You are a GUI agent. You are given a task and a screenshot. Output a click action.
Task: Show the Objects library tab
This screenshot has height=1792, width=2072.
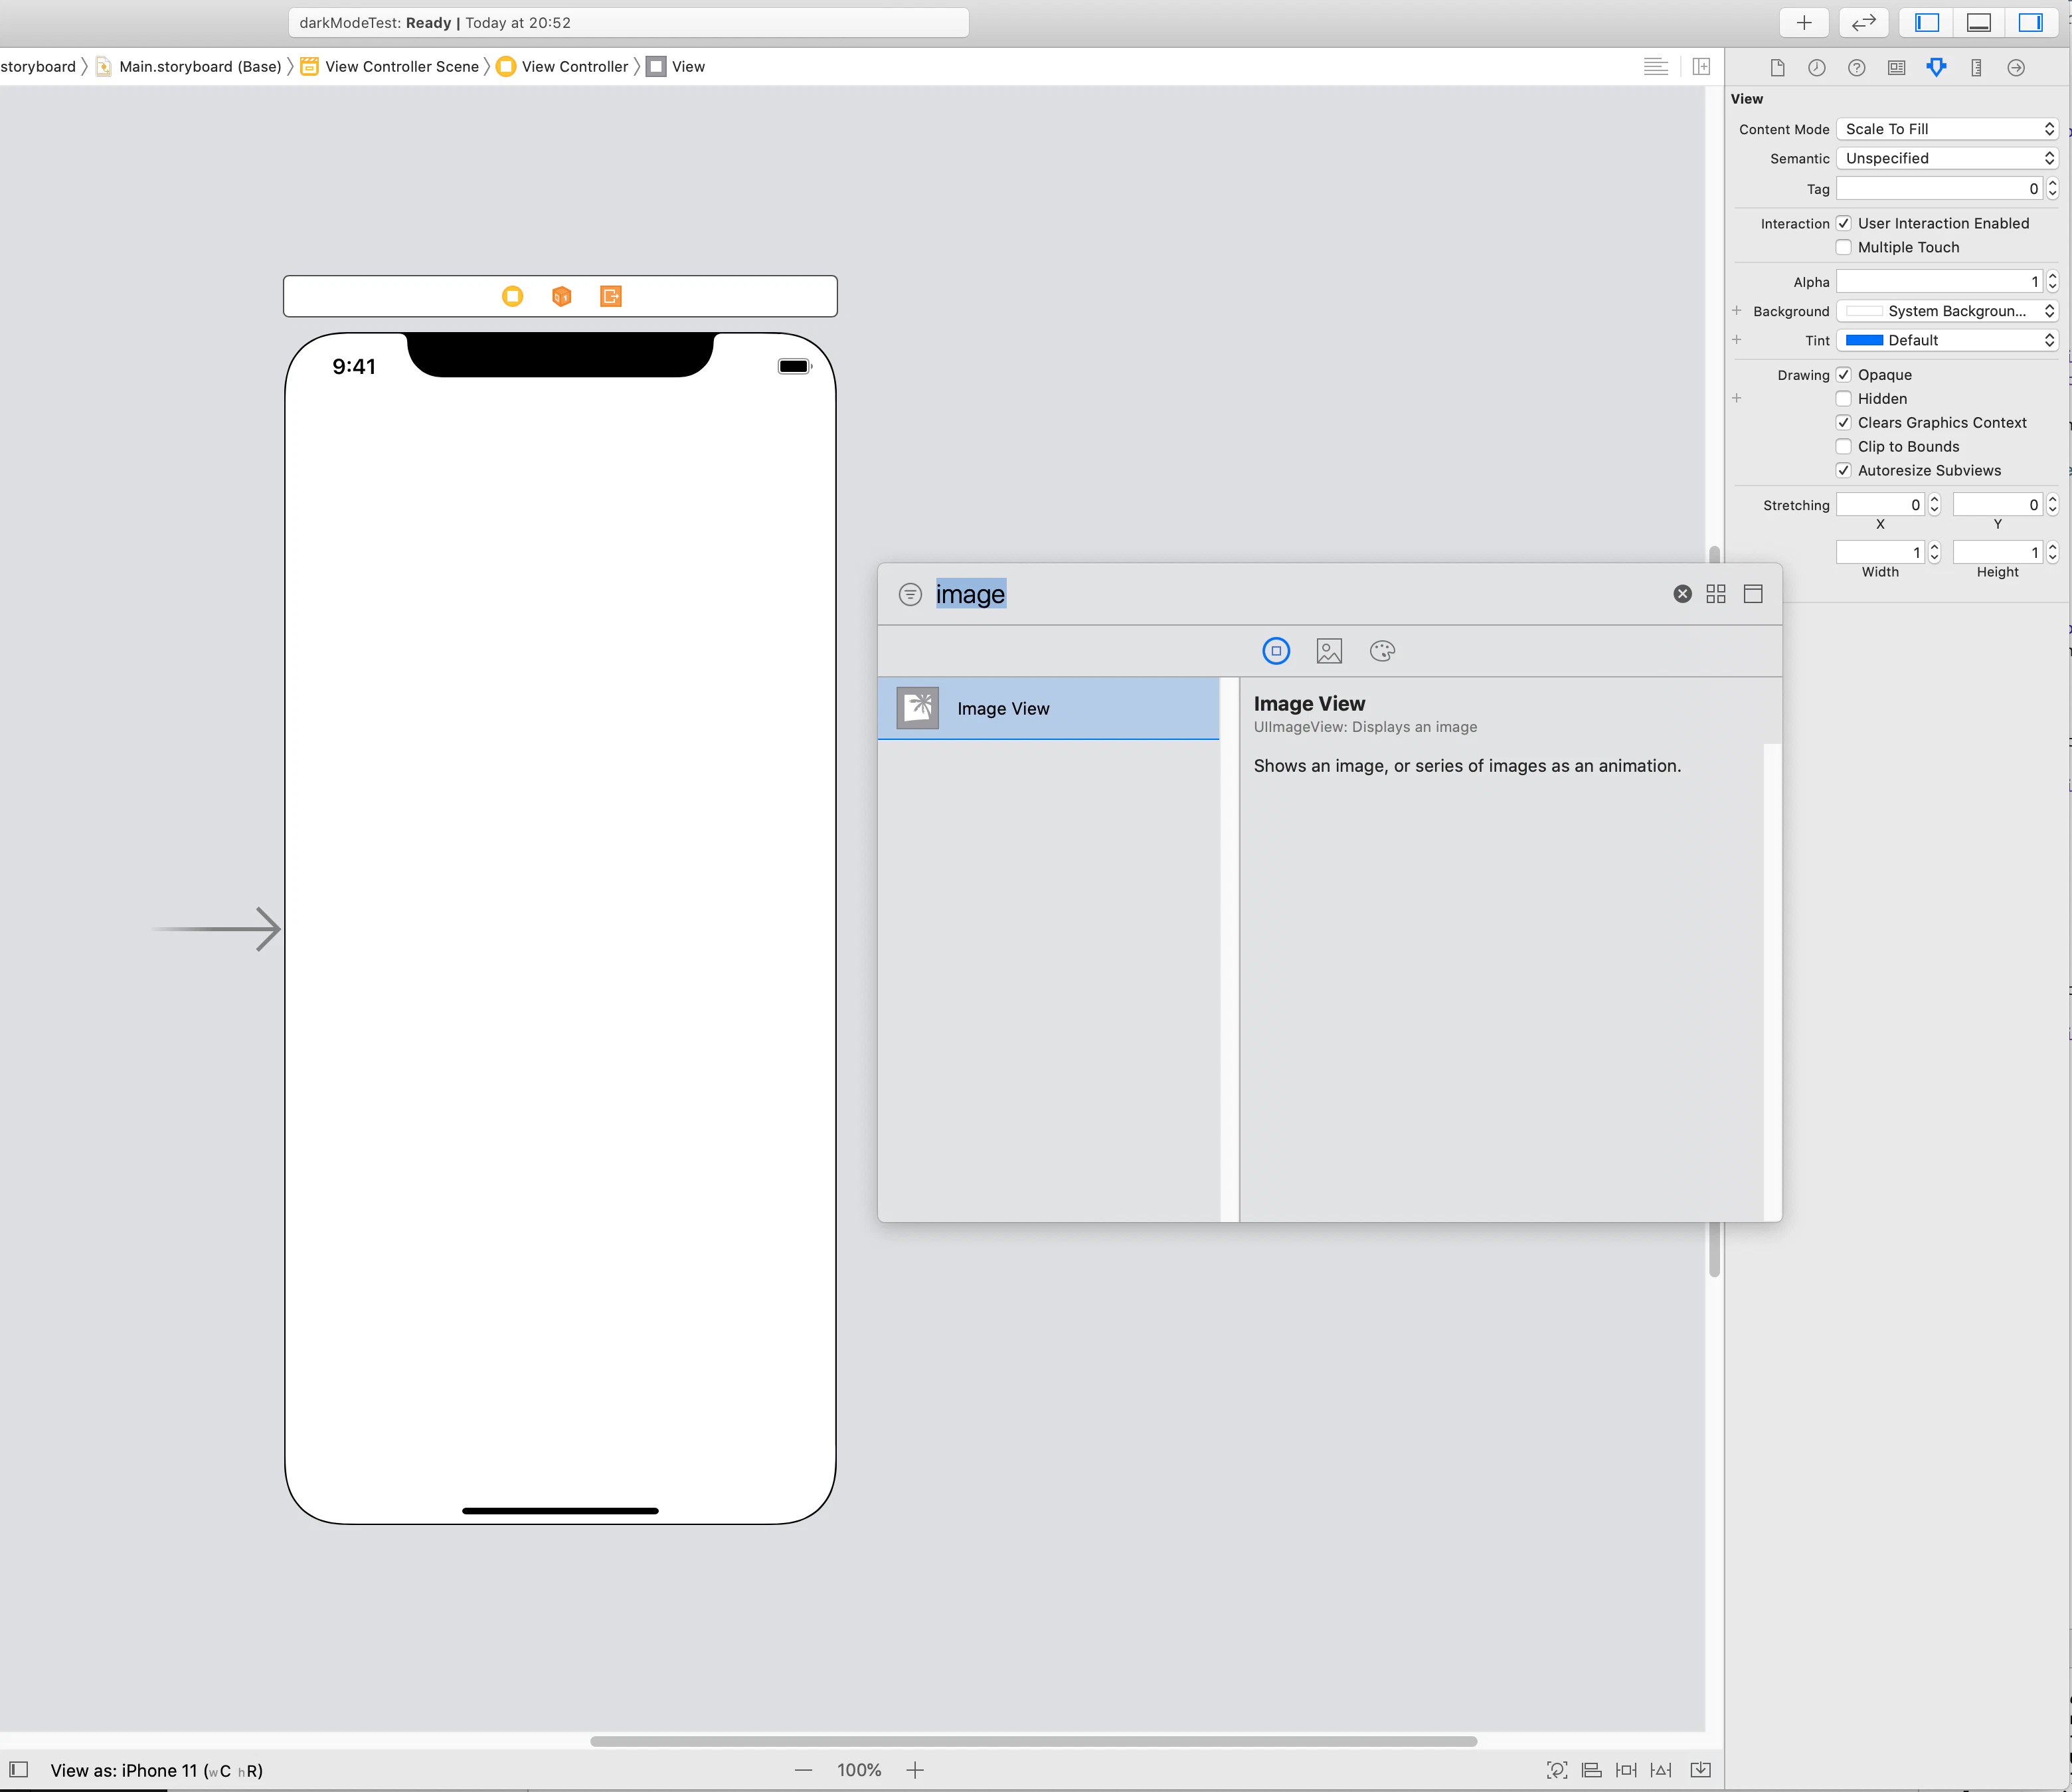[x=1276, y=651]
